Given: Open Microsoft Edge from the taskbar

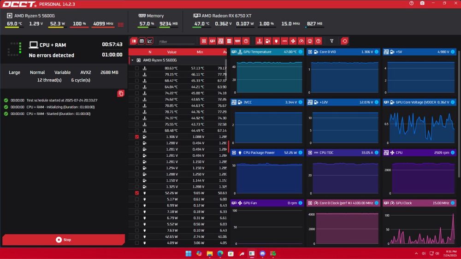Looking at the screenshot, I should (x=220, y=253).
